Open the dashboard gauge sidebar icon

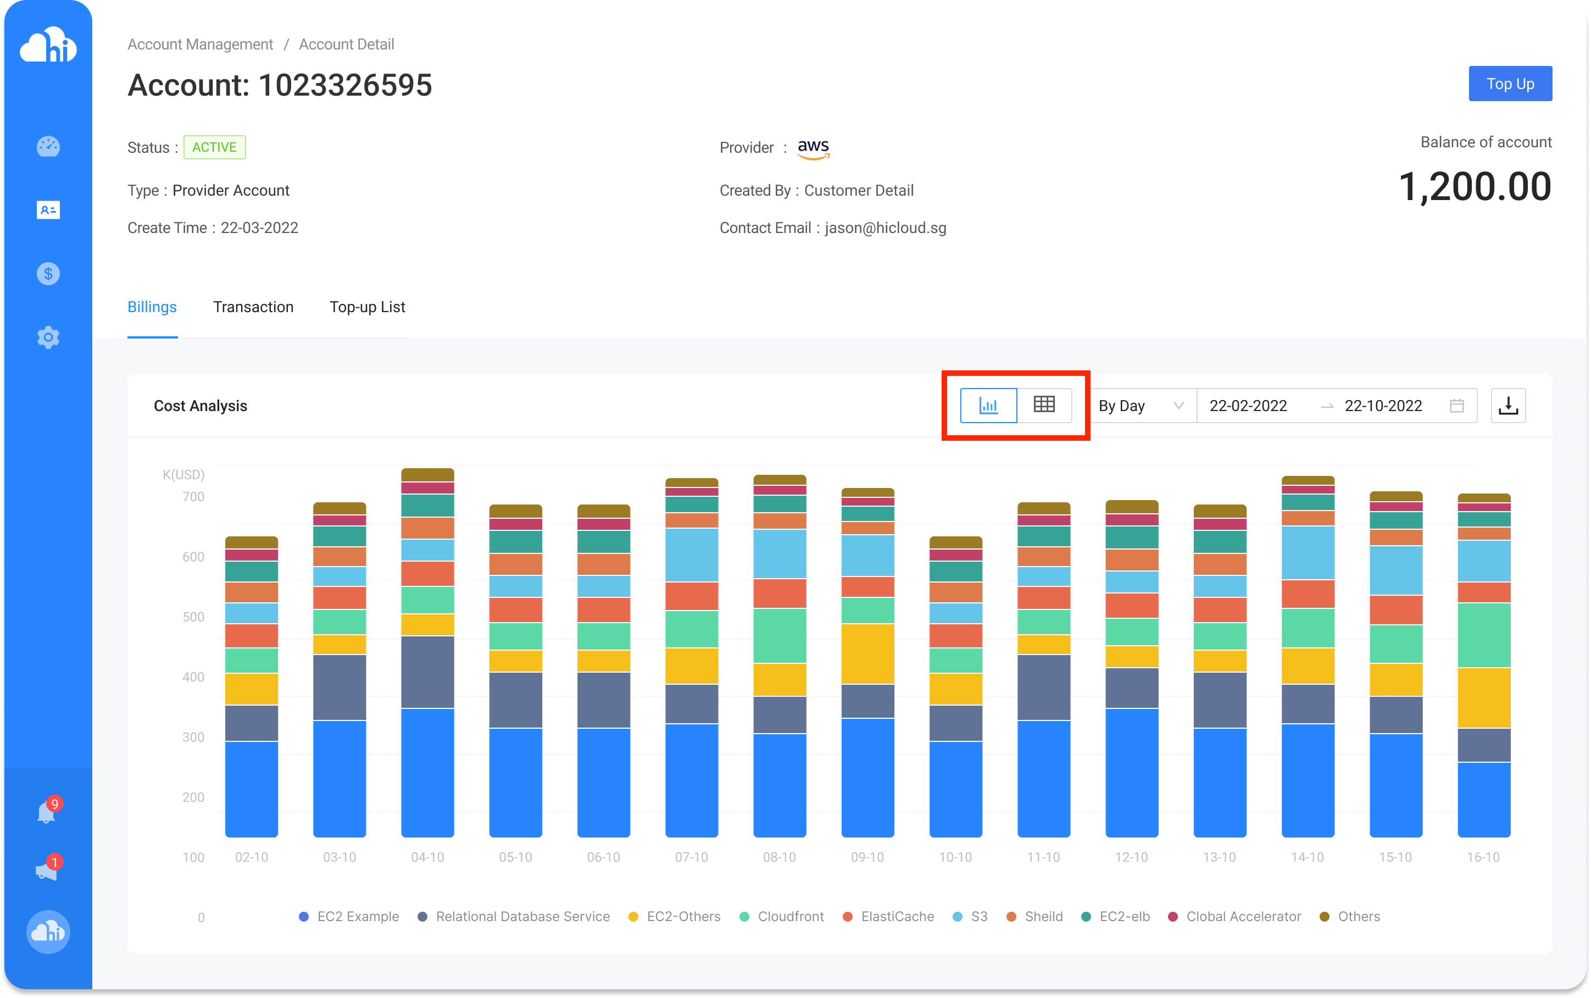tap(48, 147)
